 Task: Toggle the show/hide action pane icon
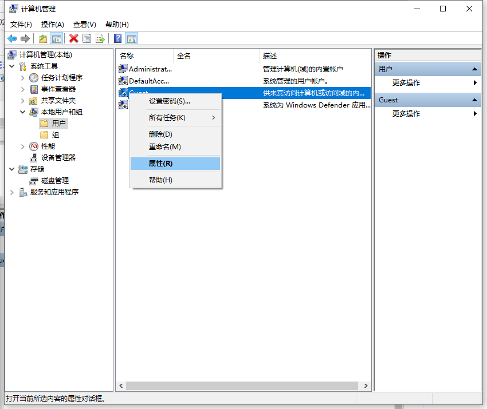(132, 38)
